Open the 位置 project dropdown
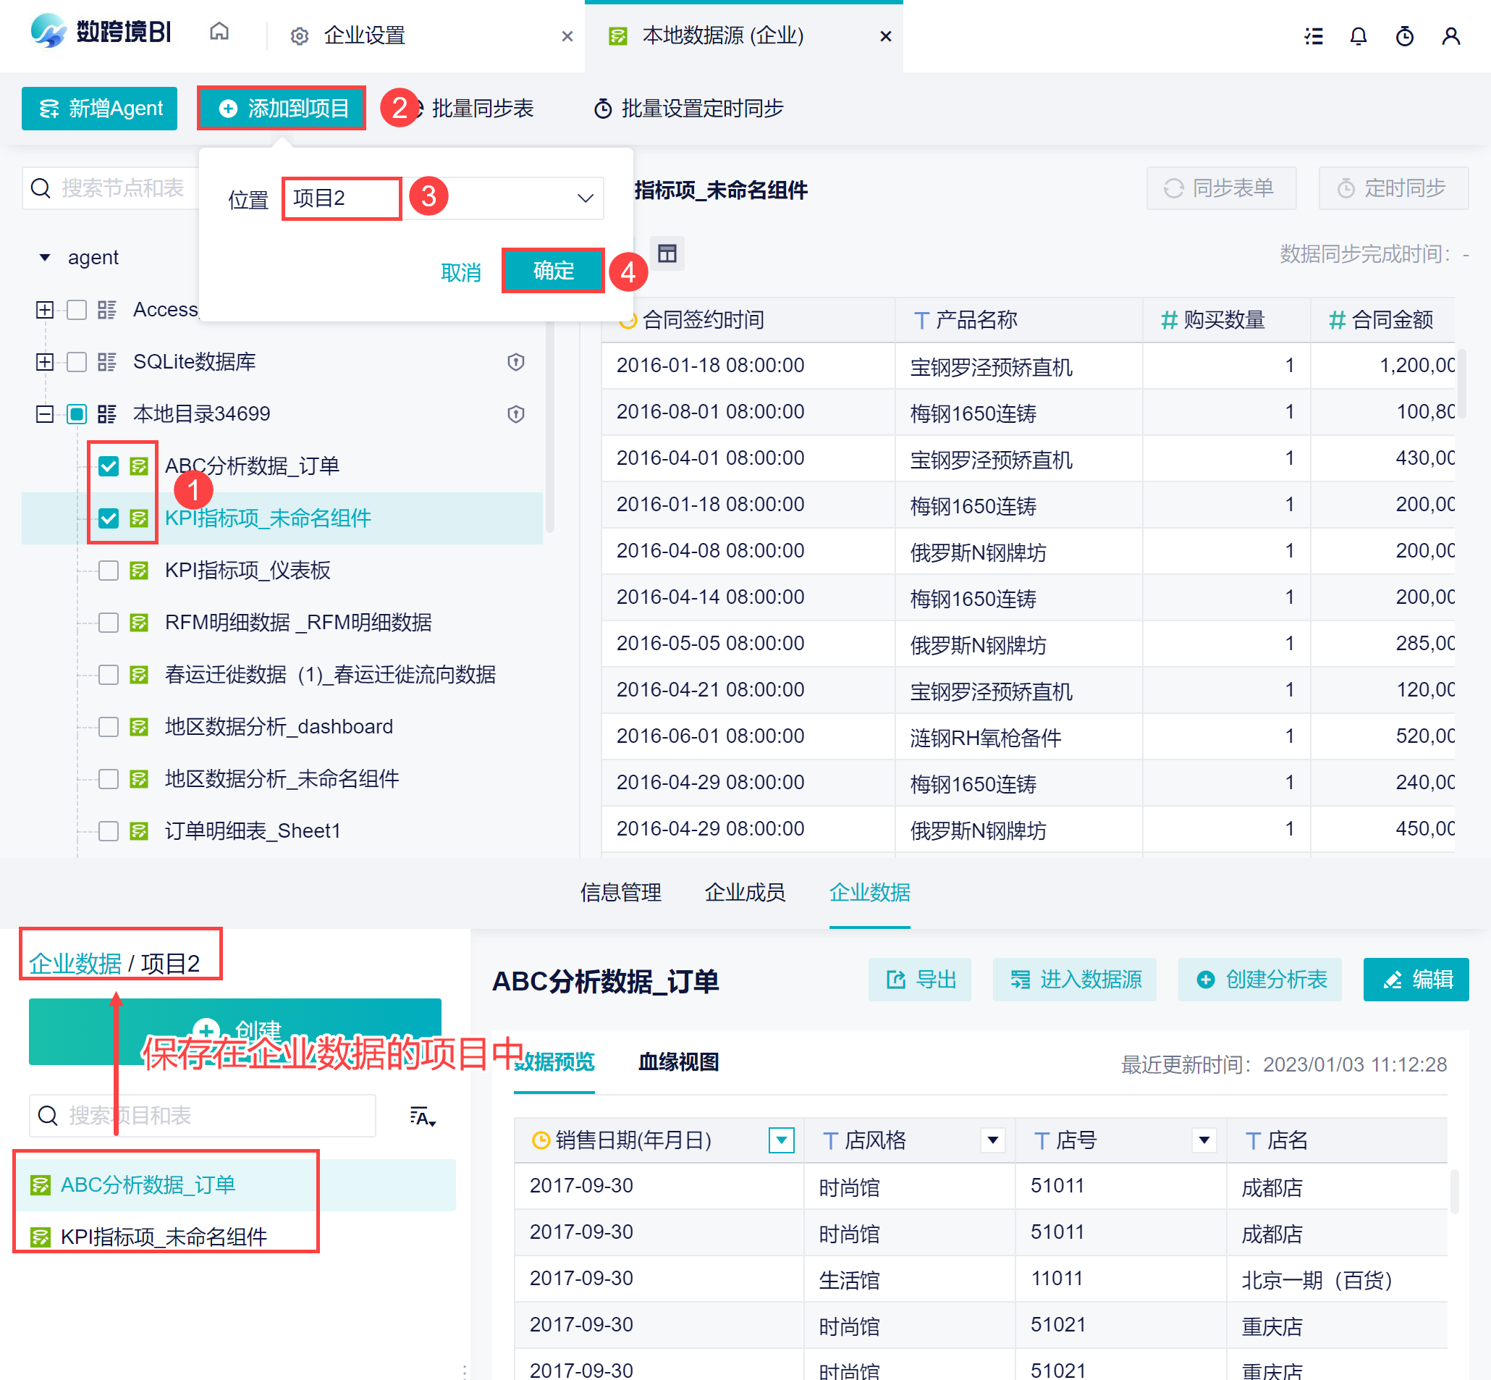 [585, 198]
